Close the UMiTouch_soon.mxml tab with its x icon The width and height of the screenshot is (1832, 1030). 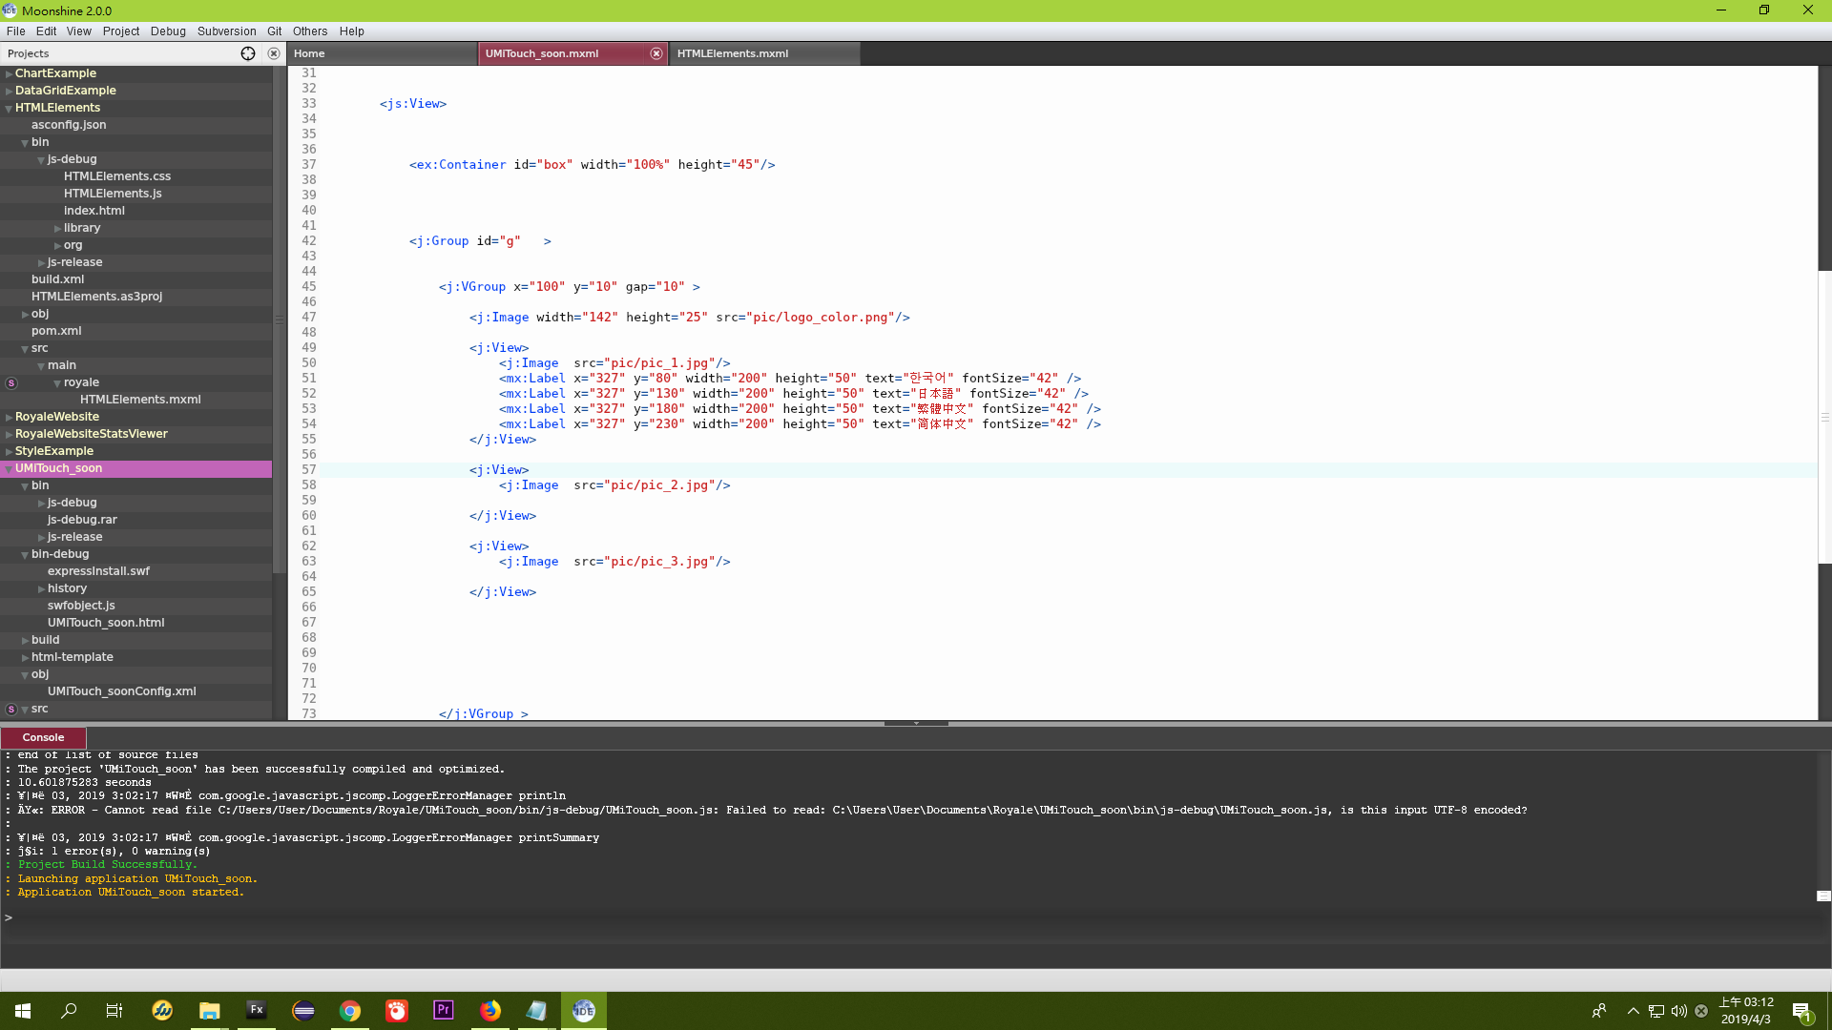pos(656,53)
